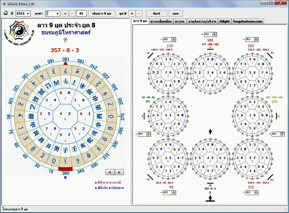
Task: Select the 270 degree star chart
Action: coord(252,116)
